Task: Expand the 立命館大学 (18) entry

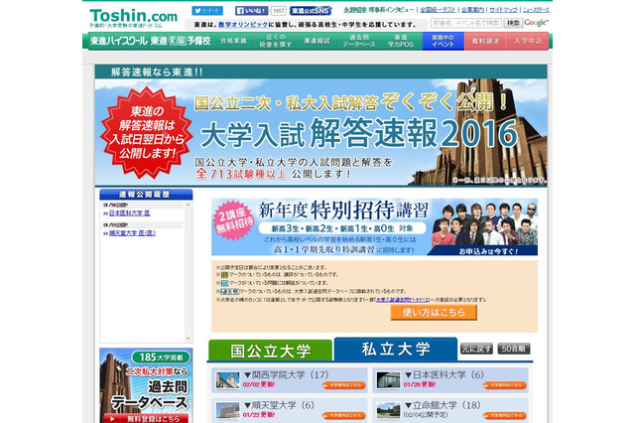Action: click(443, 405)
